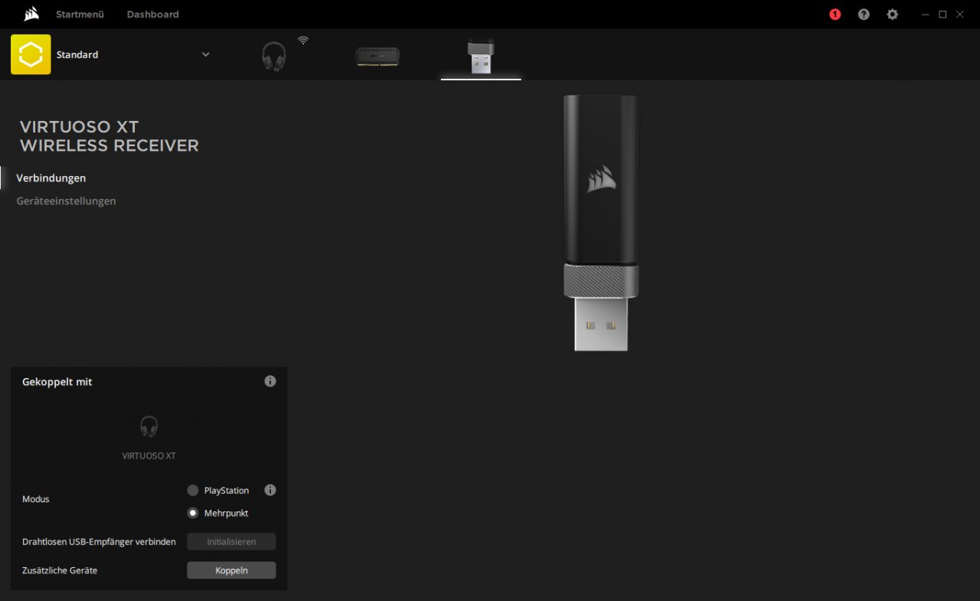980x601 pixels.
Task: Minimize the iCUE window
Action: tap(926, 15)
